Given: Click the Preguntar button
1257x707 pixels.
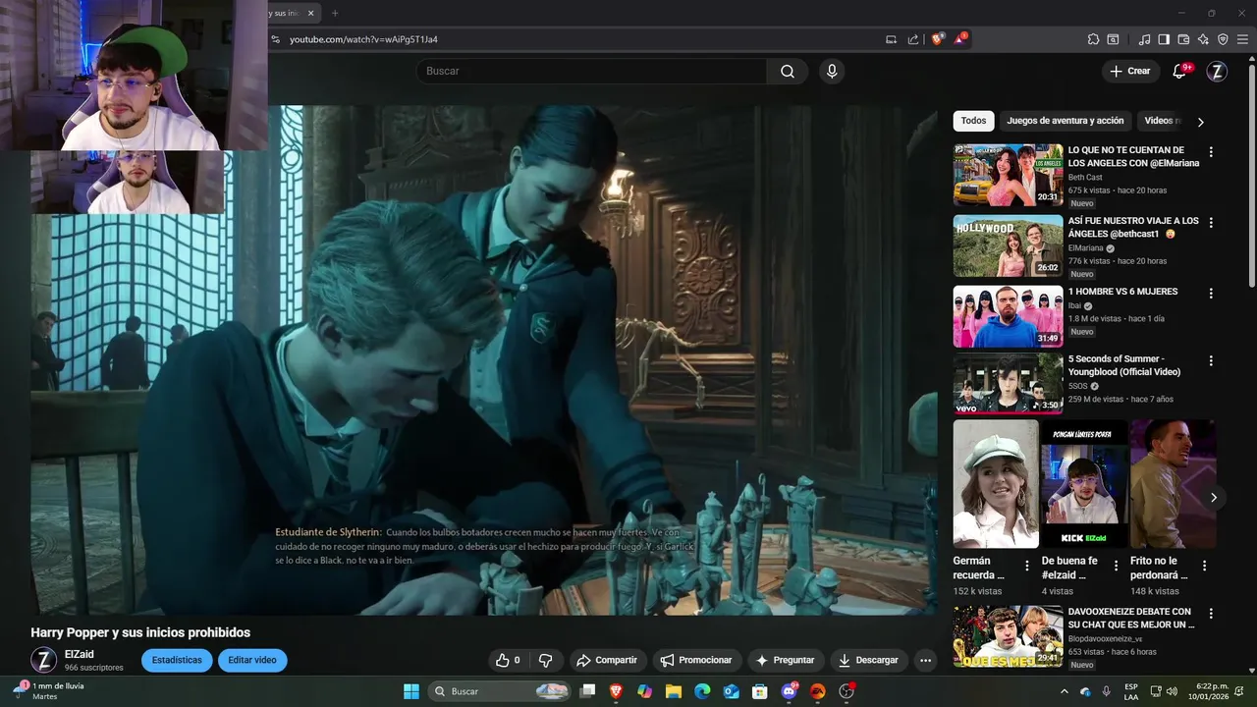Looking at the screenshot, I should click(786, 660).
